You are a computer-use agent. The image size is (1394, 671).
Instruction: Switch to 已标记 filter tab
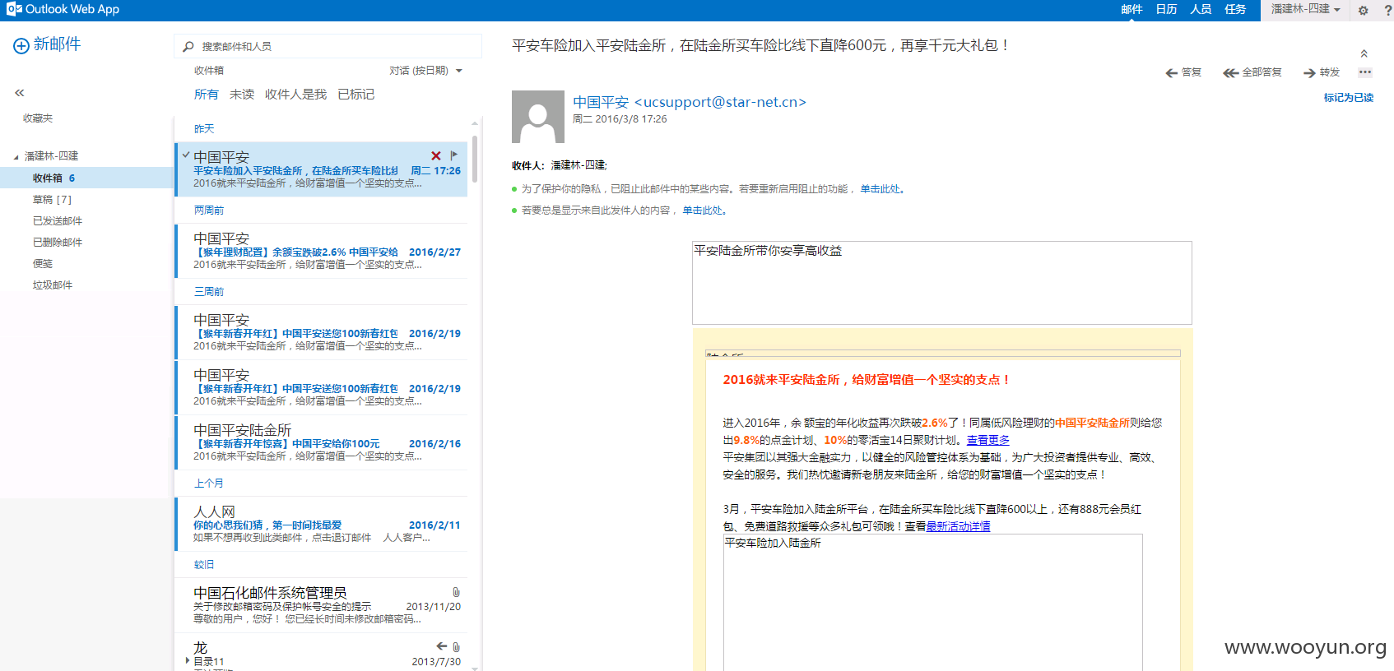[x=355, y=95]
